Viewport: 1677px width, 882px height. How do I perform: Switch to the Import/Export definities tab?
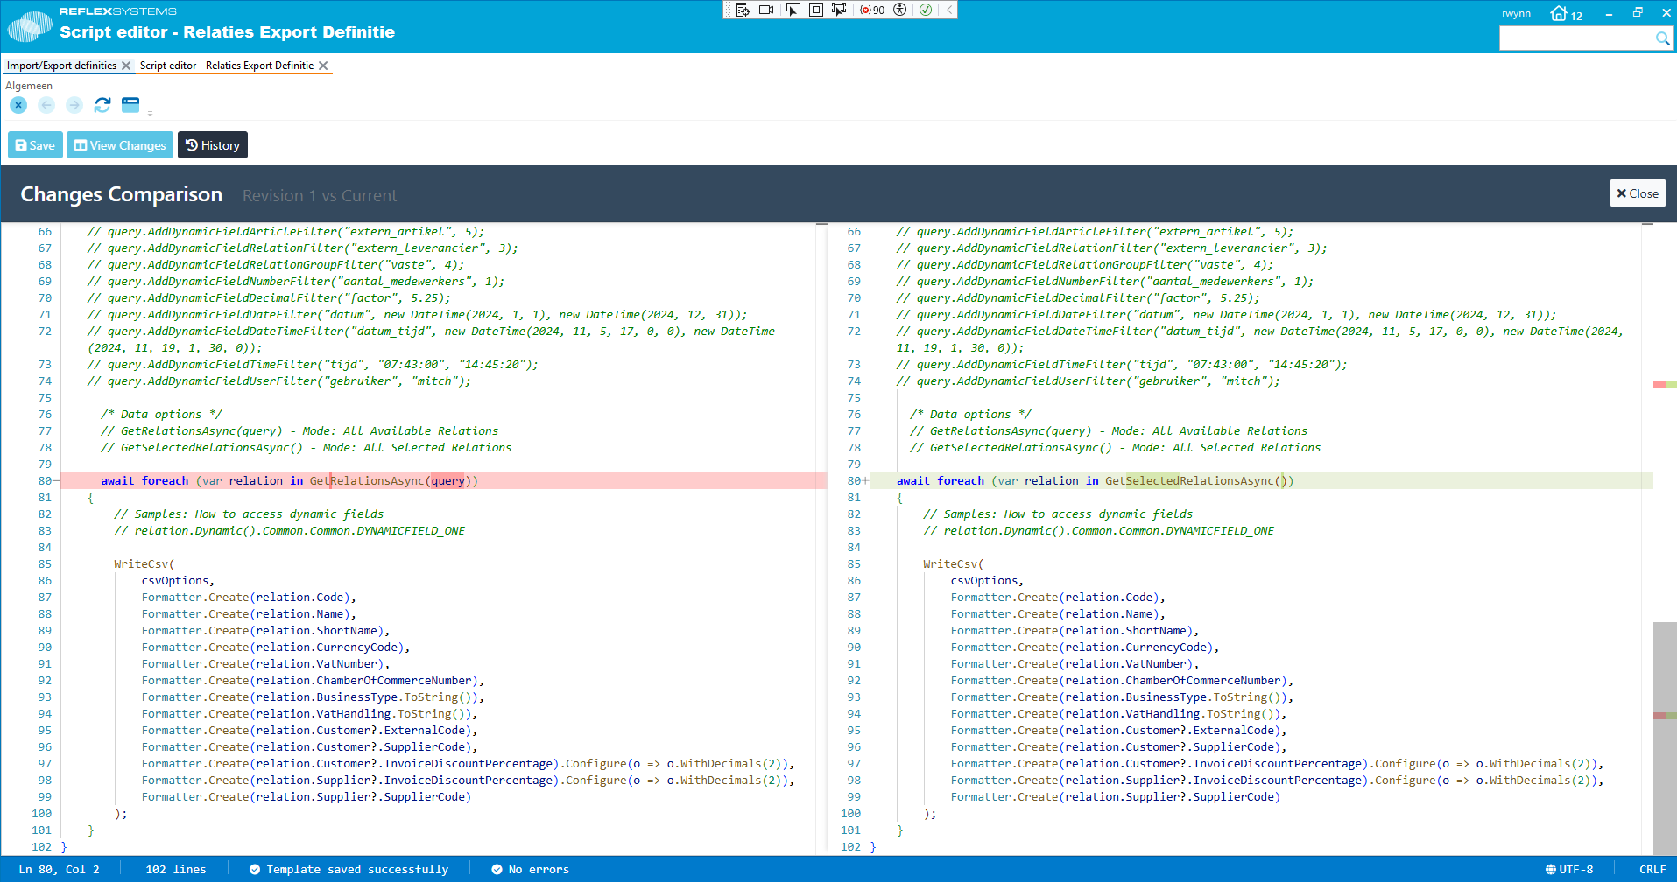click(61, 66)
